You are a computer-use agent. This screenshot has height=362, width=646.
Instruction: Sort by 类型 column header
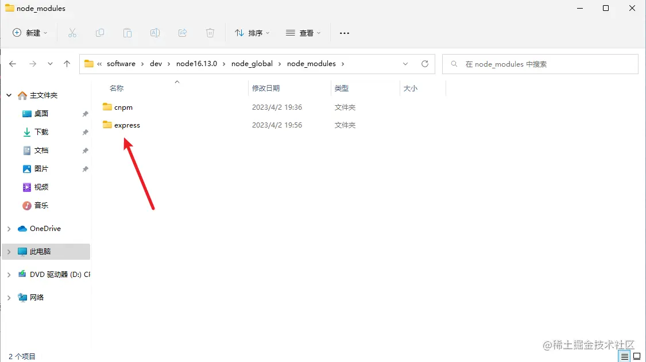(342, 88)
